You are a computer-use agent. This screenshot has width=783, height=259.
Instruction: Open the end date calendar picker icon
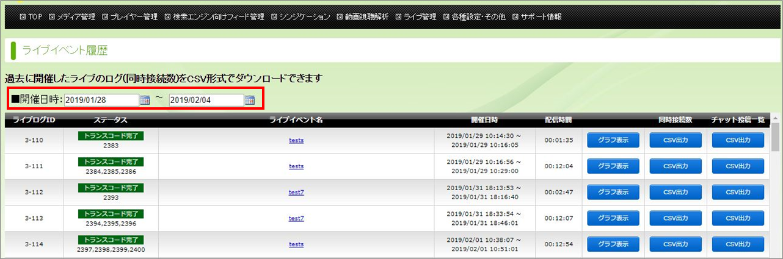pyautogui.click(x=249, y=101)
